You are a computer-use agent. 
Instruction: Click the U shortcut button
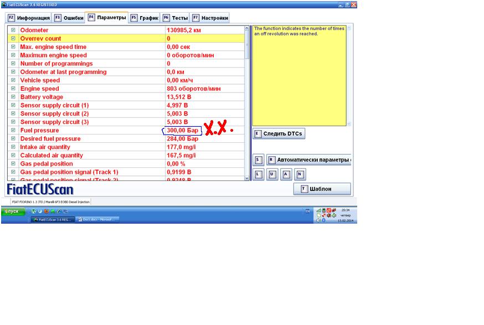[x=272, y=174]
